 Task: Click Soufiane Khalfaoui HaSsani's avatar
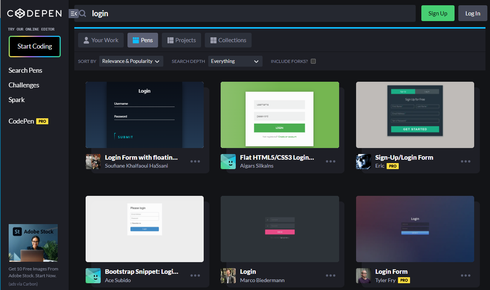(93, 162)
